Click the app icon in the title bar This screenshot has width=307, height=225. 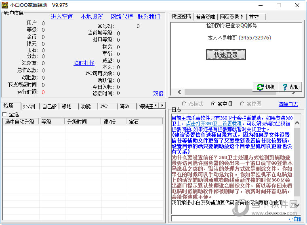(x=5, y=5)
